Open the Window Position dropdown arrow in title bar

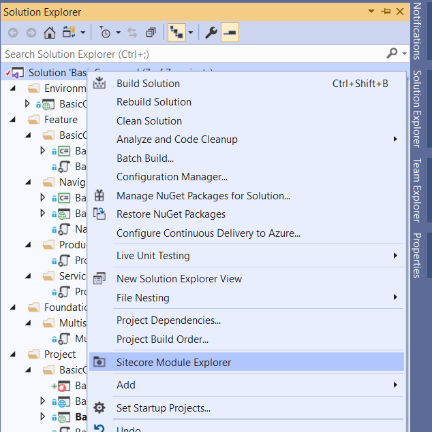pyautogui.click(x=371, y=12)
